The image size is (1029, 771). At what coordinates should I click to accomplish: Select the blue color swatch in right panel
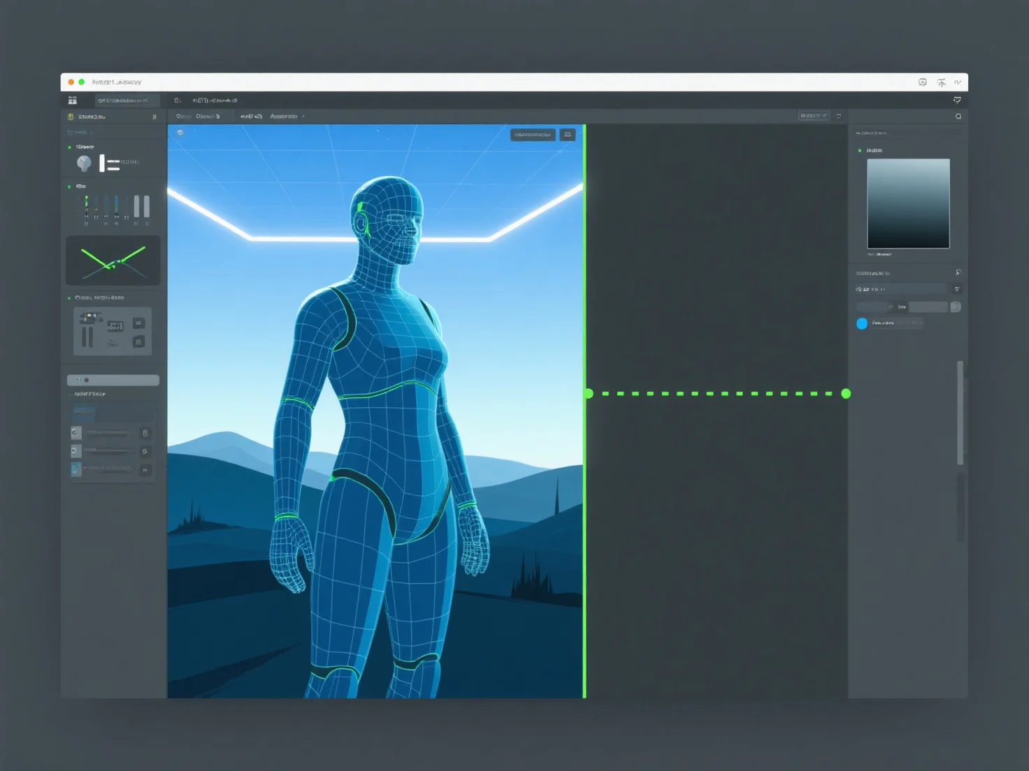(x=862, y=323)
